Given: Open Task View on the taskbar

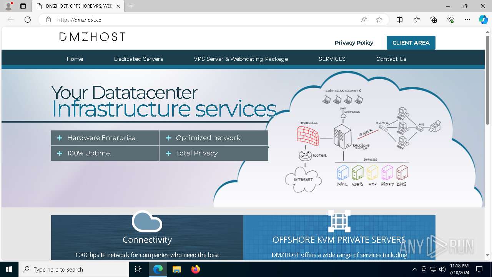Looking at the screenshot, I should [x=138, y=269].
